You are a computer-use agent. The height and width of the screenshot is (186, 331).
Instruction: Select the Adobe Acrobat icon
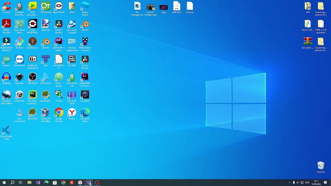click(x=6, y=27)
